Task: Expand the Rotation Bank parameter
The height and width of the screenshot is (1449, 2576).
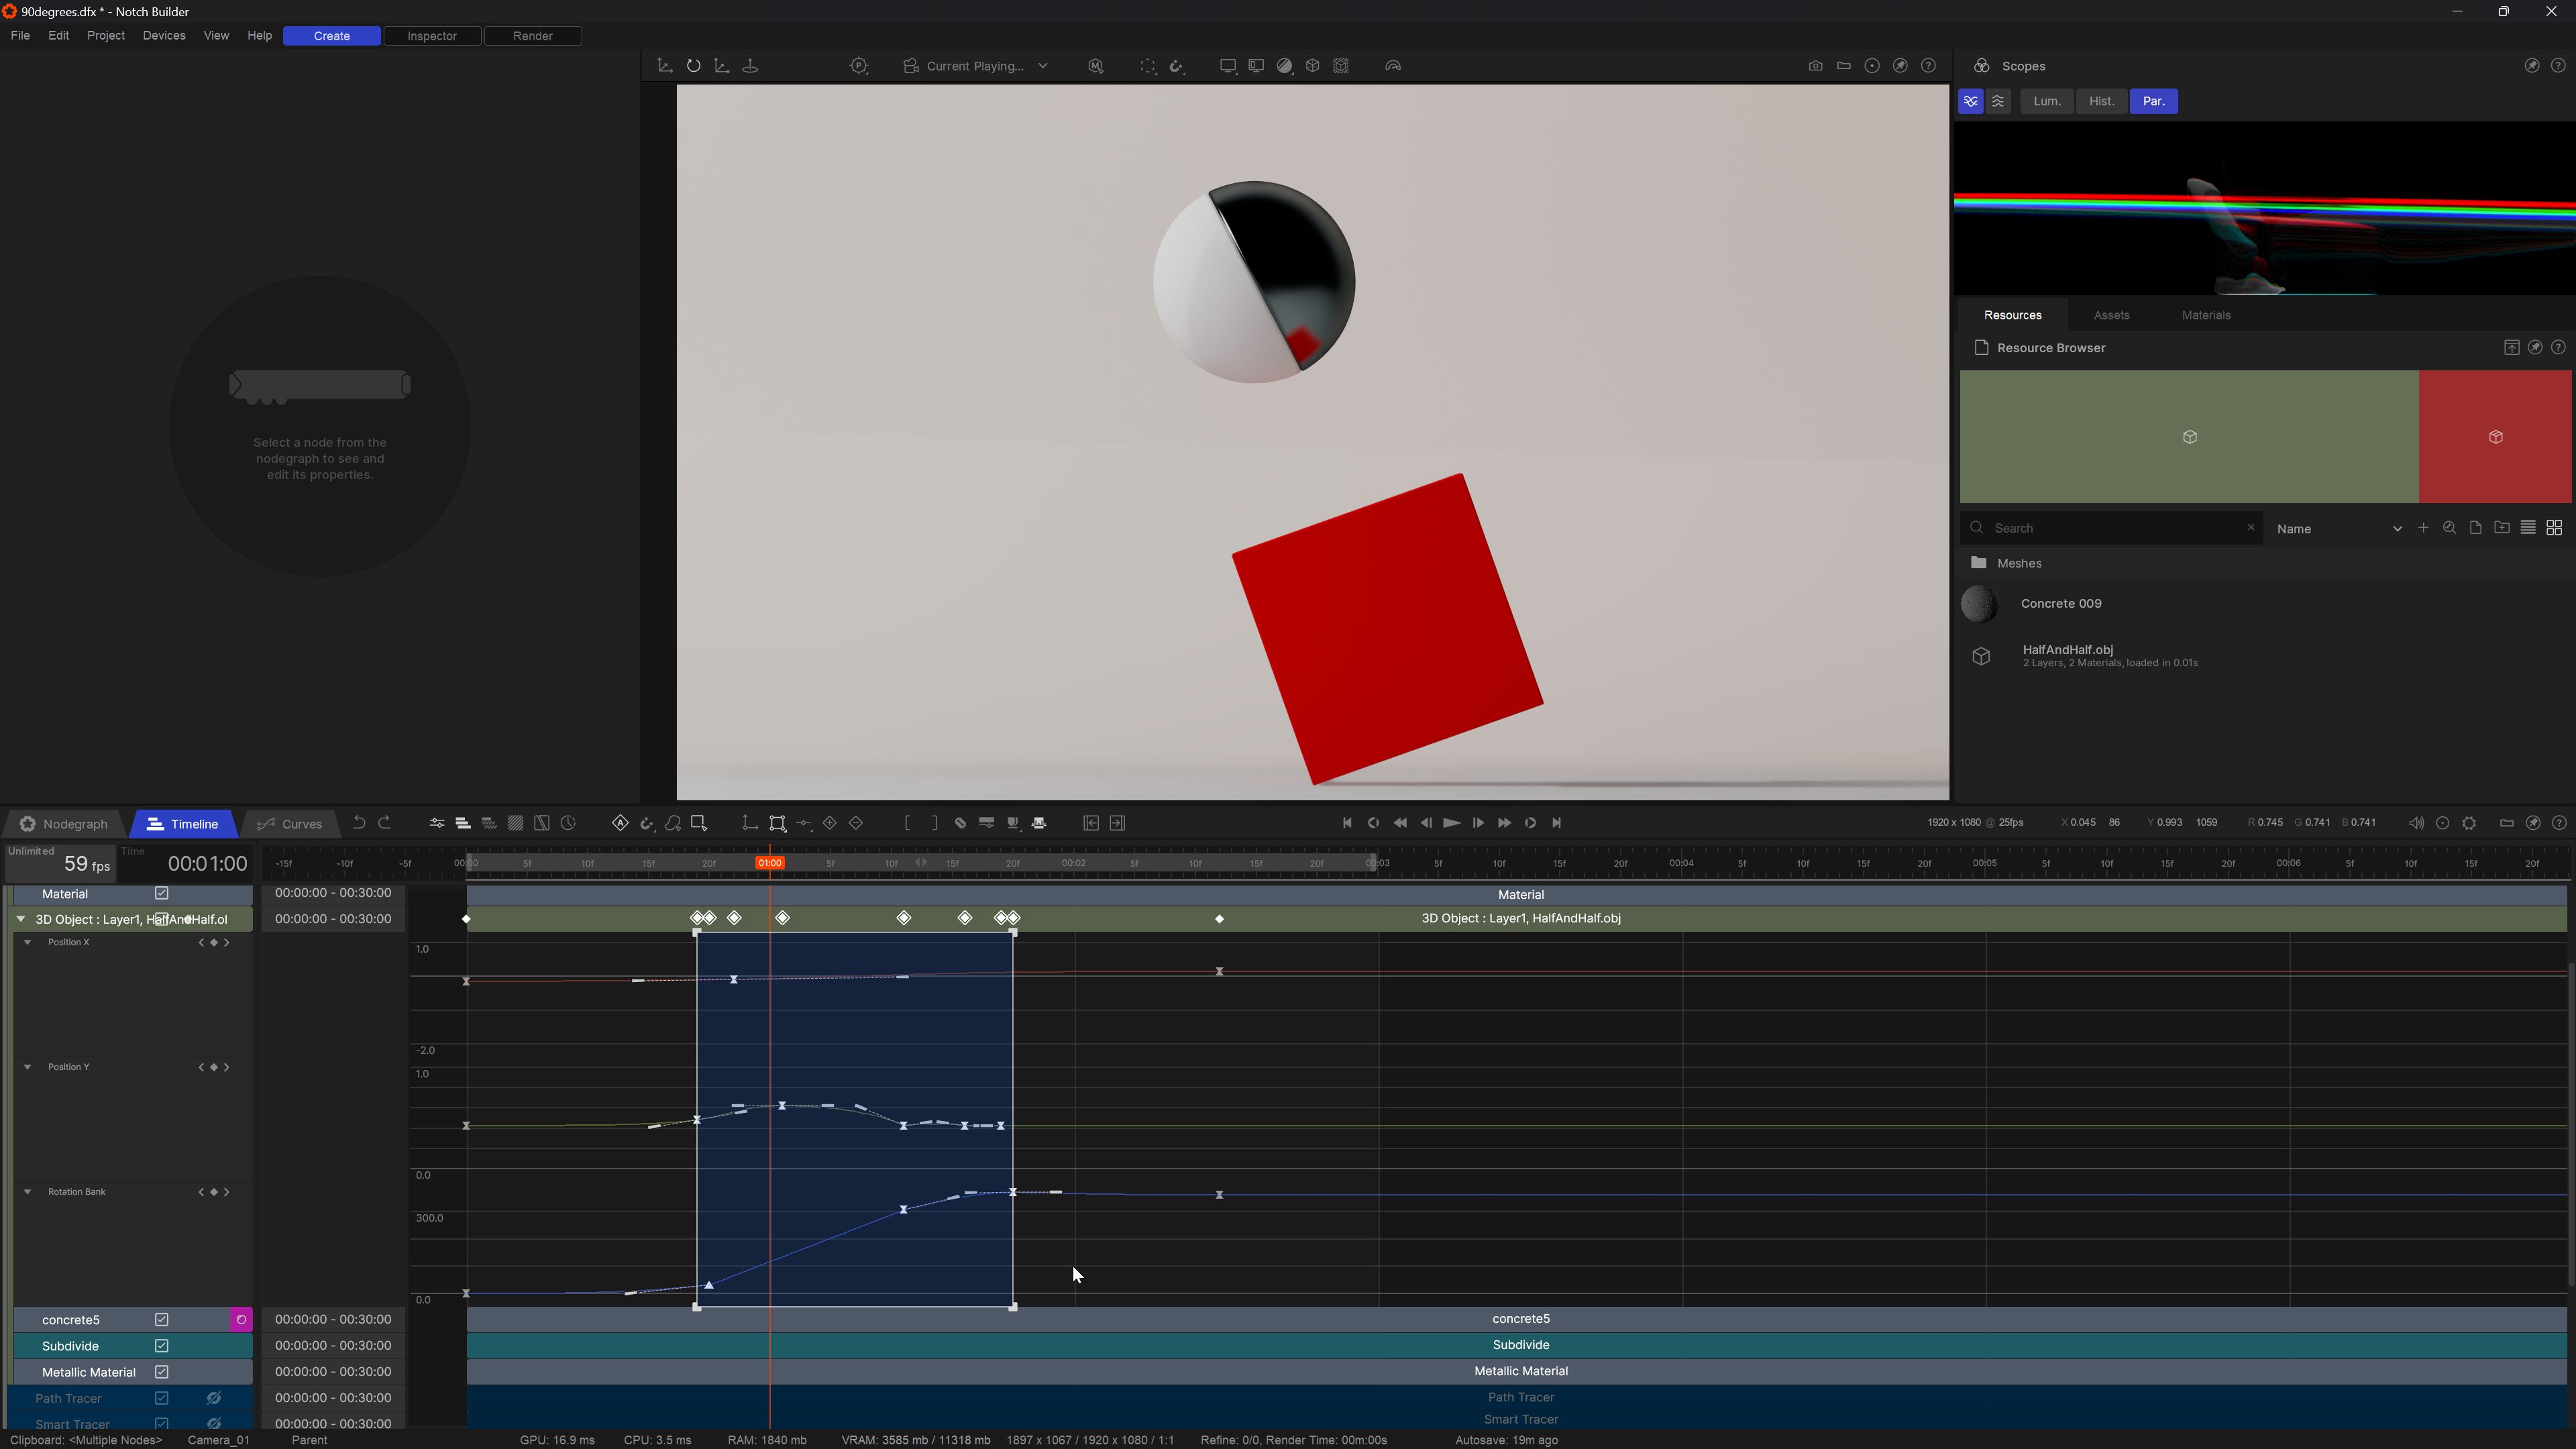Action: 27,1191
